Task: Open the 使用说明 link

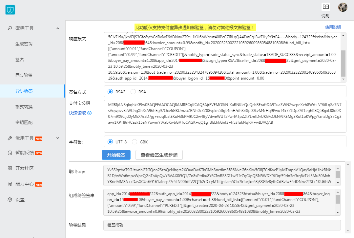Action: point(333,27)
